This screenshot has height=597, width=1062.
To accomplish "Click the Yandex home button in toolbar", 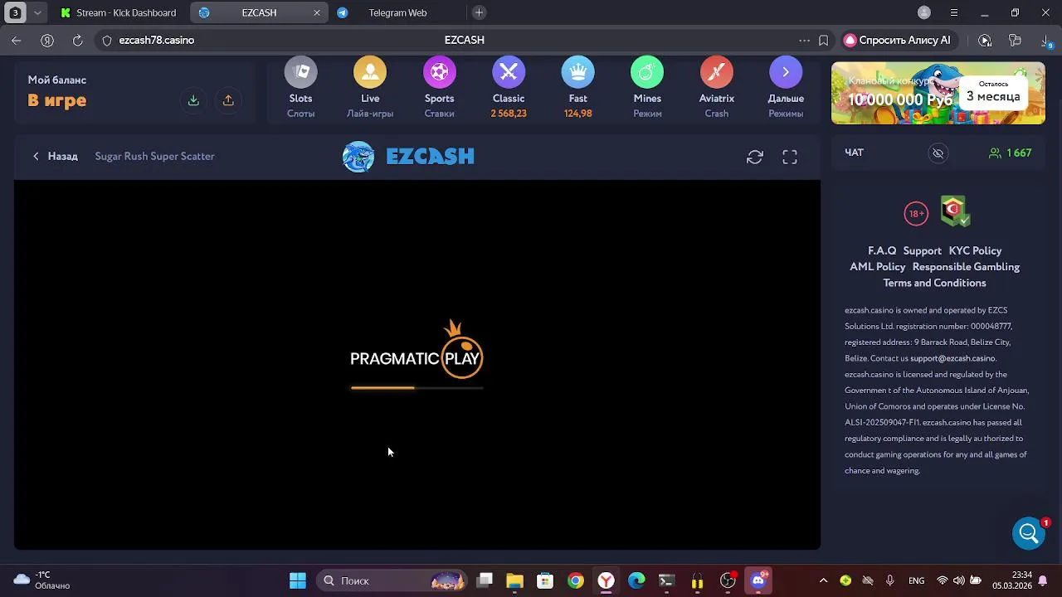I will 47,40.
